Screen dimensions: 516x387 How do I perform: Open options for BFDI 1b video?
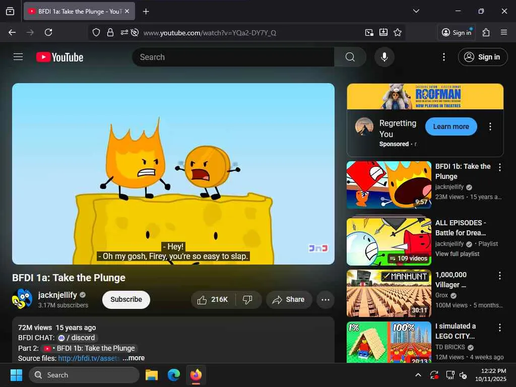(499, 167)
